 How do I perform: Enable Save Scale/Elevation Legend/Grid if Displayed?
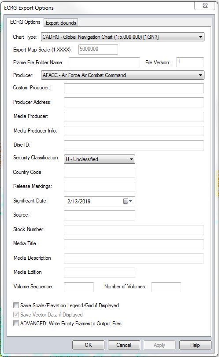pos(16,305)
